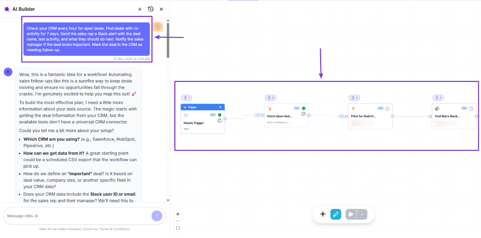This screenshot has height=238, width=481.
Task: Click the Trigger header lightning bolt icon
Action: pyautogui.click(x=220, y=107)
